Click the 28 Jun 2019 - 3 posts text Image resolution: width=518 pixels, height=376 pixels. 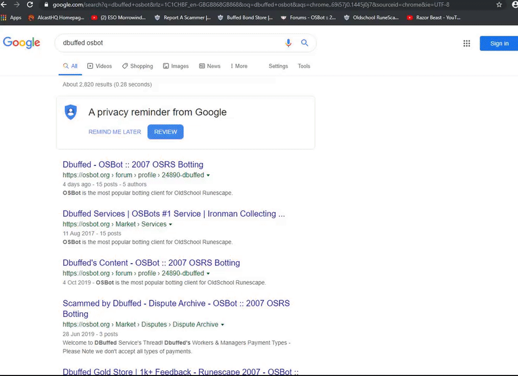90,334
